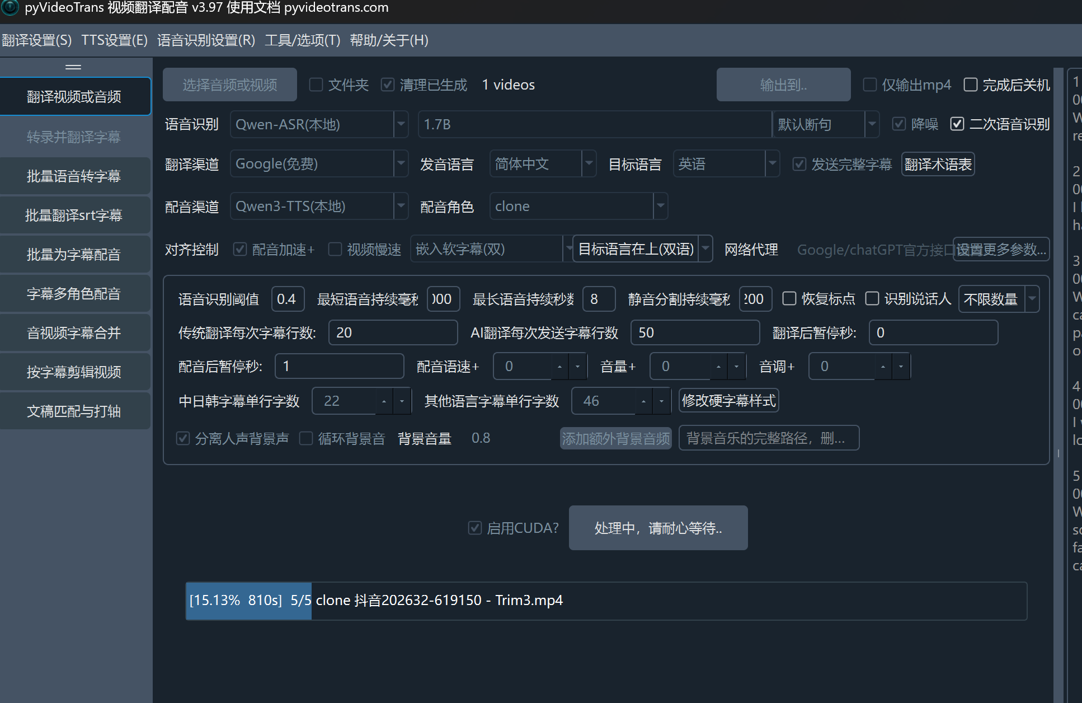Image resolution: width=1082 pixels, height=703 pixels.
Task: Expand the 嵌入软字幕(双) subtitle dropdown
Action: (x=569, y=249)
